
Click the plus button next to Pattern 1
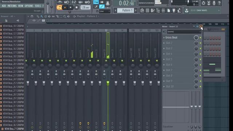coord(136,11)
